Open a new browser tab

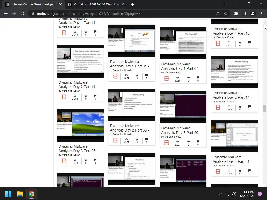(133, 4)
